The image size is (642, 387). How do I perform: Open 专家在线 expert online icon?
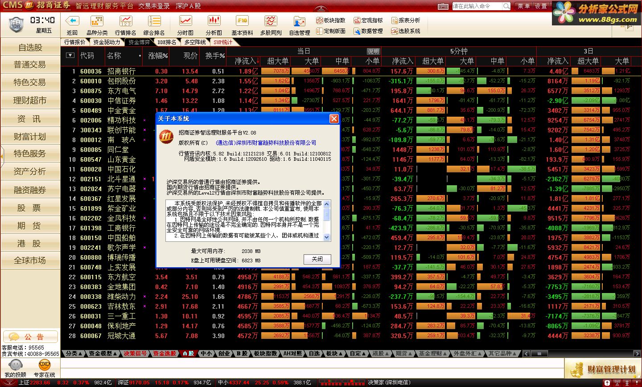45,366
